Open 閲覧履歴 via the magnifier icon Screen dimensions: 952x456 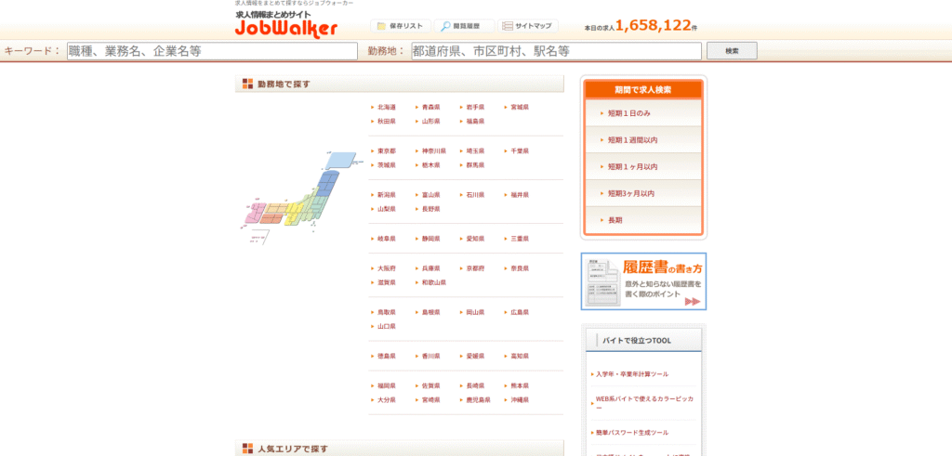445,26
